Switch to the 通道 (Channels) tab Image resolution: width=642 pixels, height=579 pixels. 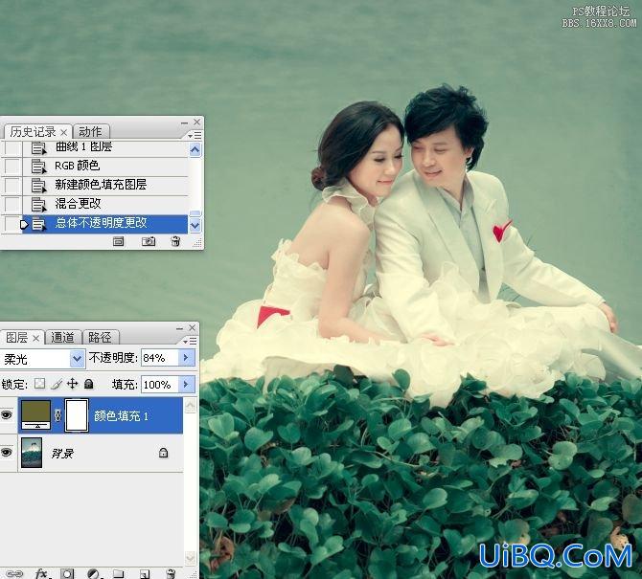coord(62,337)
